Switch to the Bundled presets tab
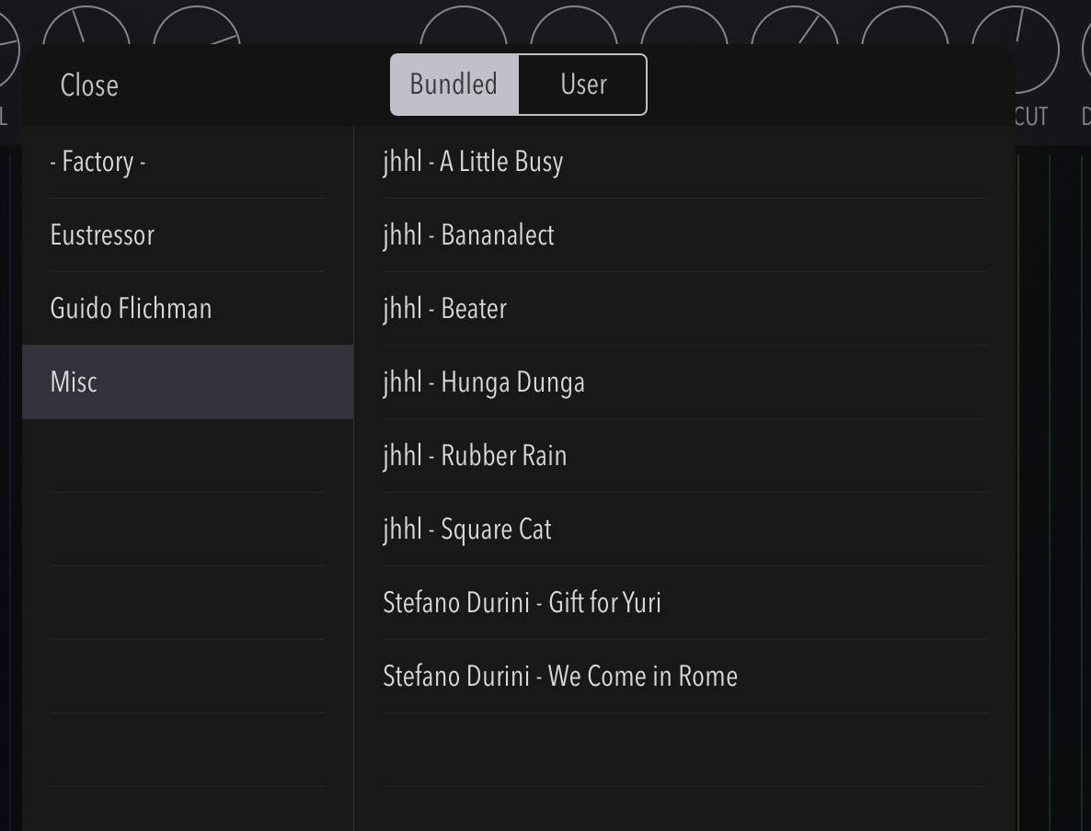The width and height of the screenshot is (1091, 831). click(x=453, y=84)
